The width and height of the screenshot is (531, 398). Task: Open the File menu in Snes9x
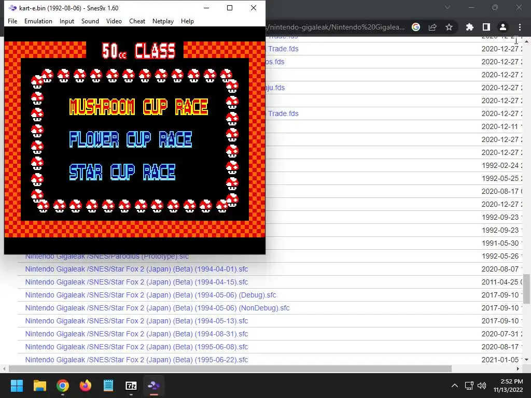(x=12, y=21)
